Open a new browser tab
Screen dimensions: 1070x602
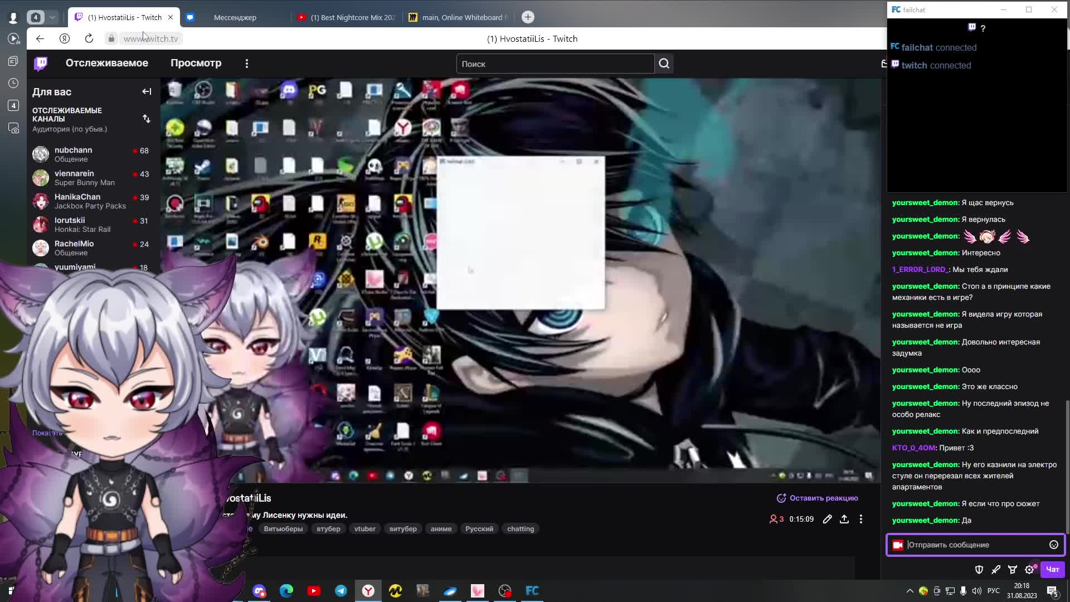coord(528,17)
